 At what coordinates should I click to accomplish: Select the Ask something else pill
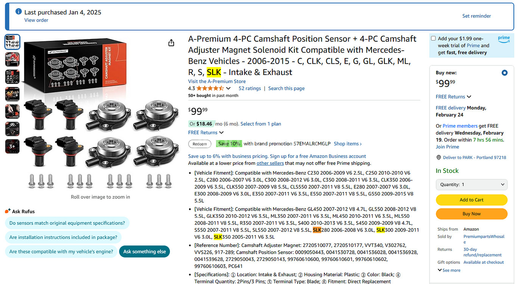(145, 251)
